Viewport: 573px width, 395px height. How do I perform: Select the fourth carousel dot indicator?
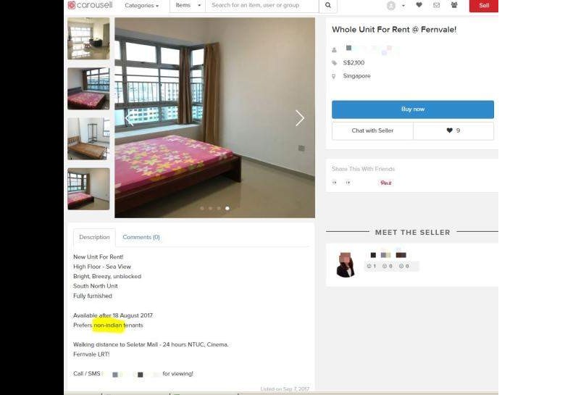coord(227,208)
